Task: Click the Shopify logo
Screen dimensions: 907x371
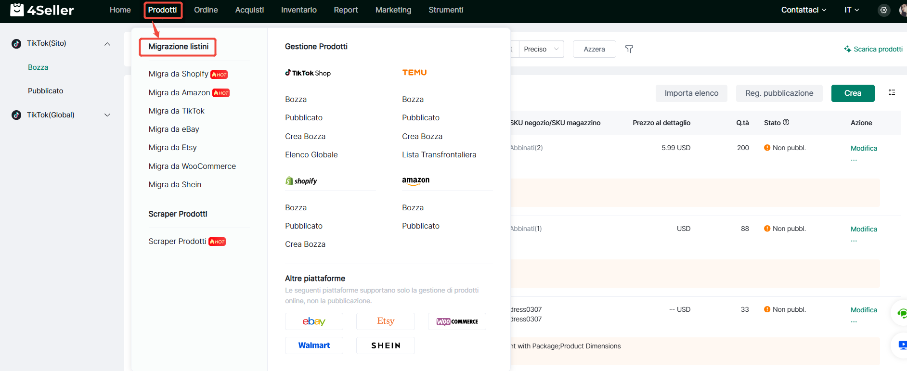Action: [x=301, y=181]
